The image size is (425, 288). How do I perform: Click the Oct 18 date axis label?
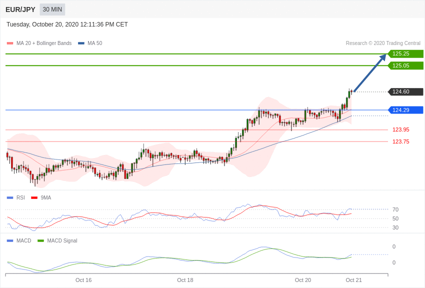pyautogui.click(x=185, y=280)
